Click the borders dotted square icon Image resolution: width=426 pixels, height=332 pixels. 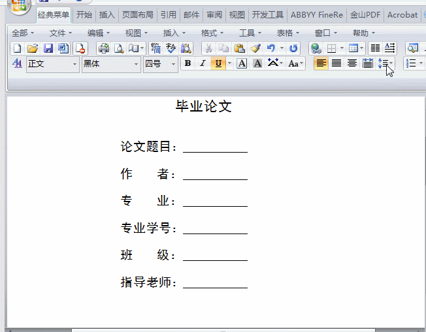[x=331, y=48]
